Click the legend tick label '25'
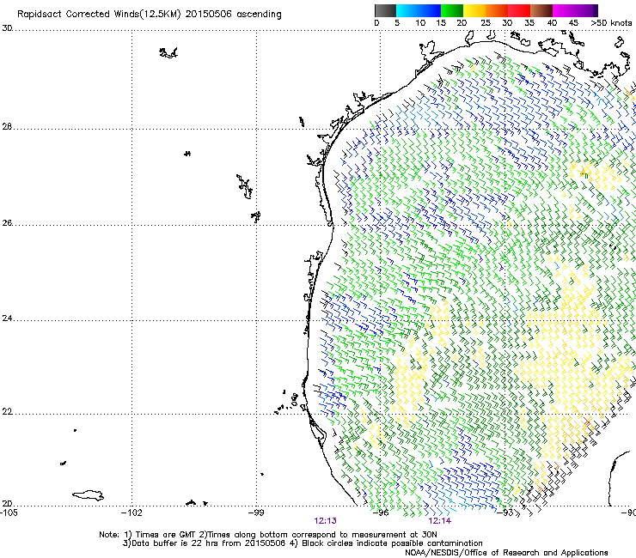Image resolution: width=636 pixels, height=558 pixels. (x=486, y=23)
